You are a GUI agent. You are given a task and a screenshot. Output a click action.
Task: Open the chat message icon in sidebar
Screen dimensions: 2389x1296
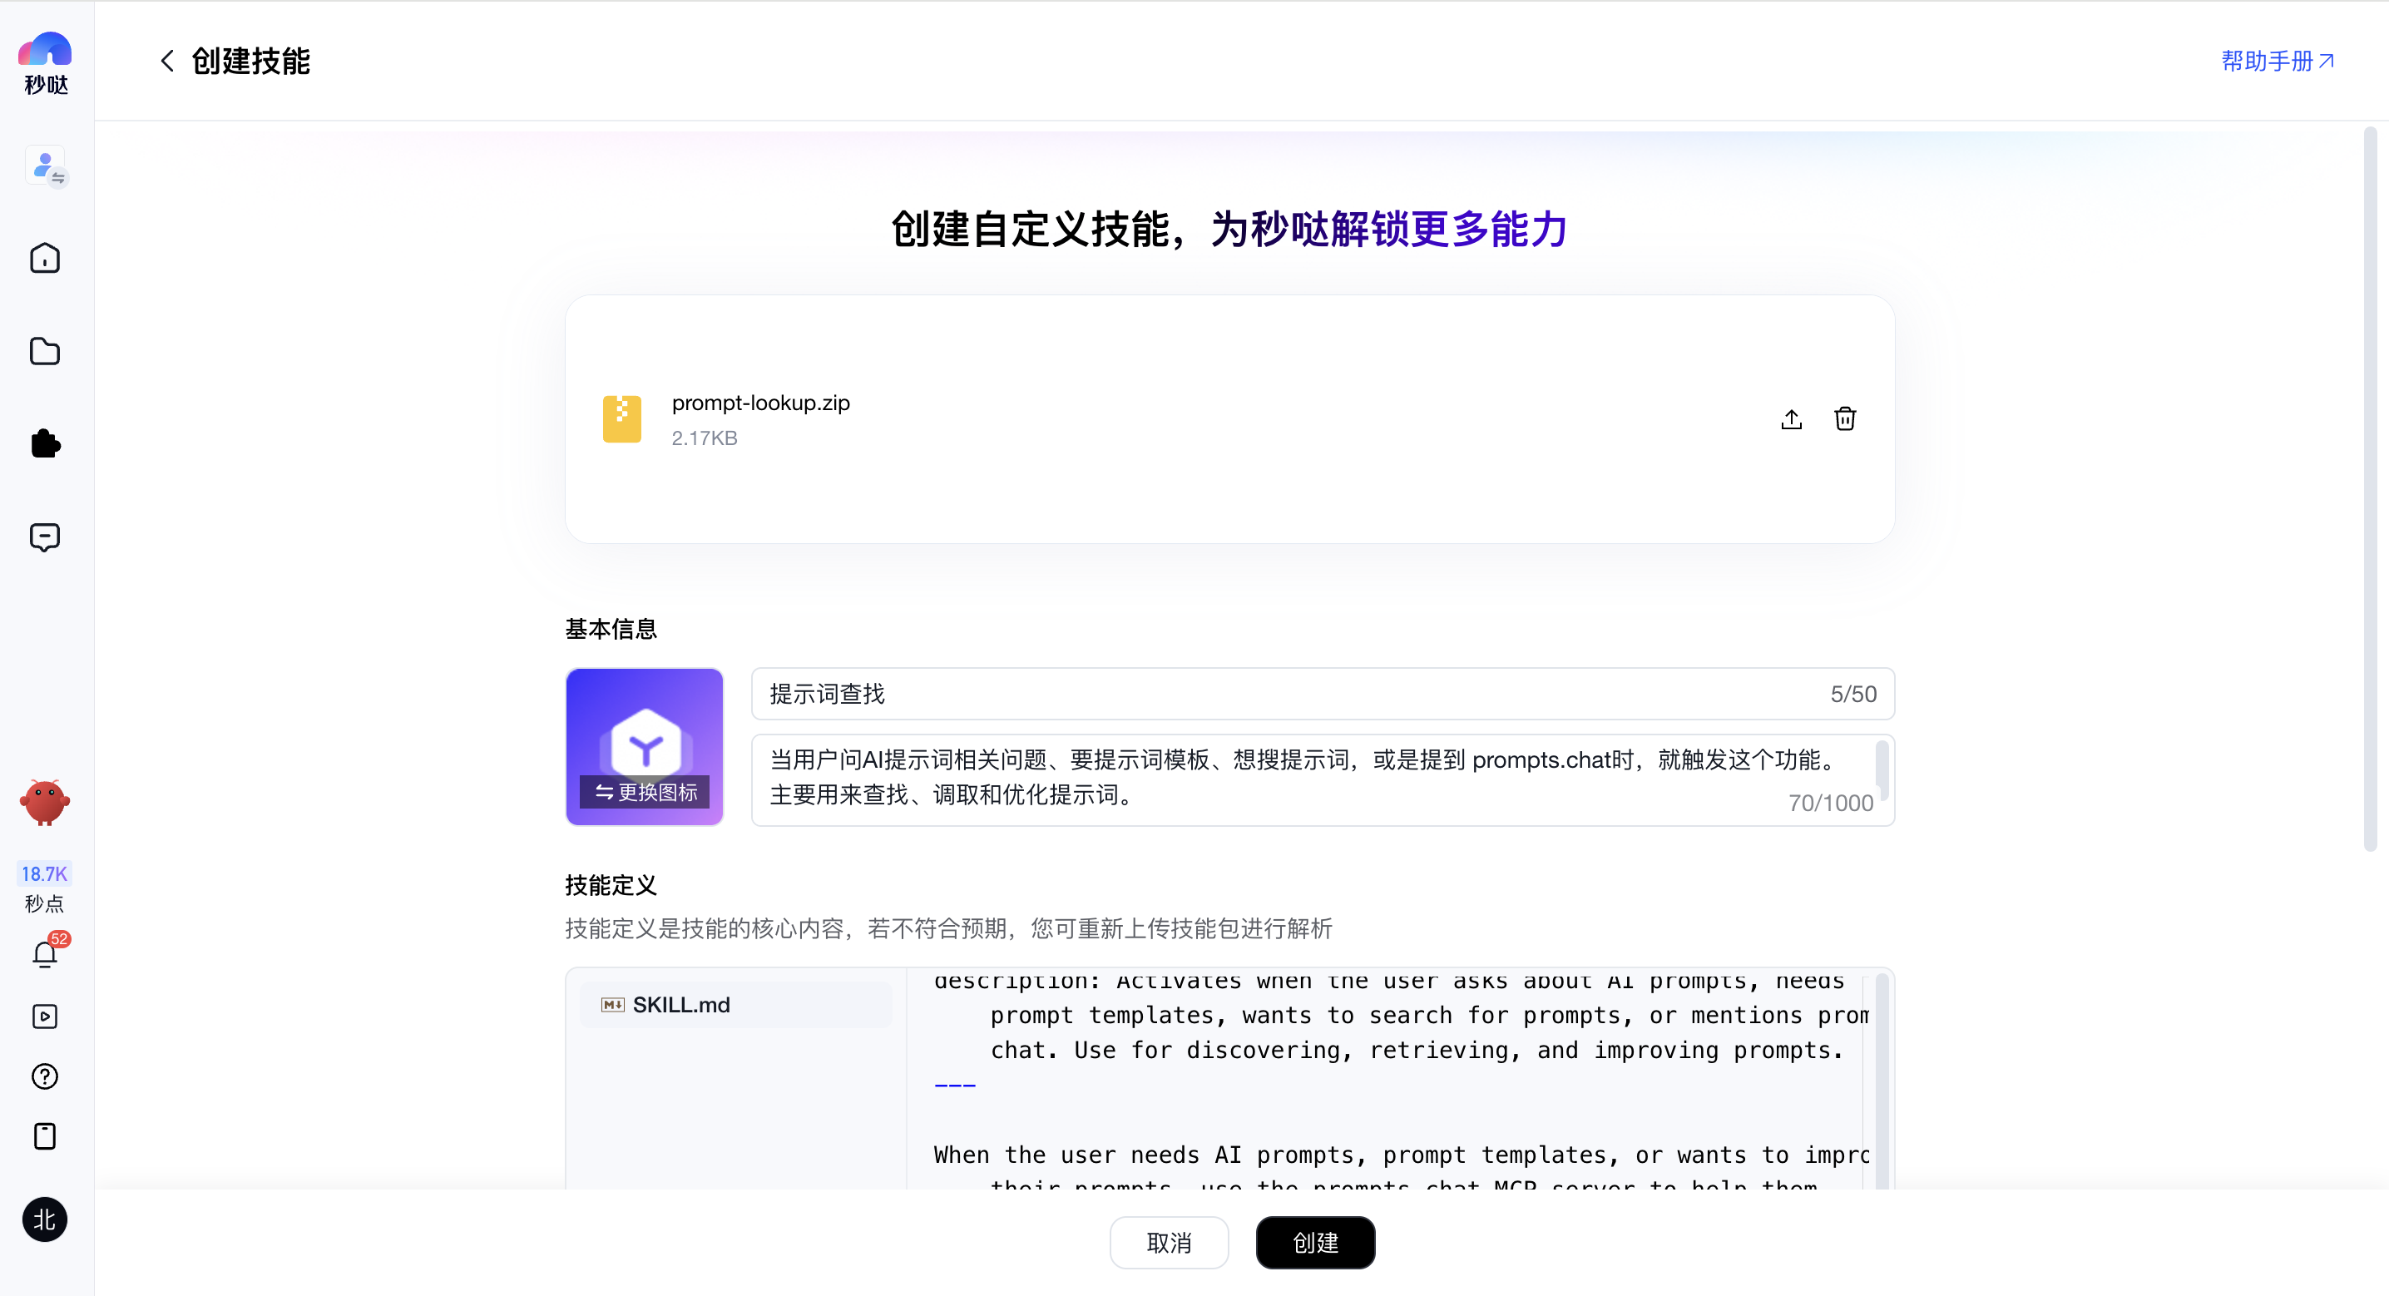point(45,537)
